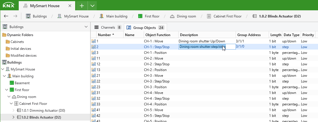
Task: Sort by Priority column header
Action: coord(308,35)
